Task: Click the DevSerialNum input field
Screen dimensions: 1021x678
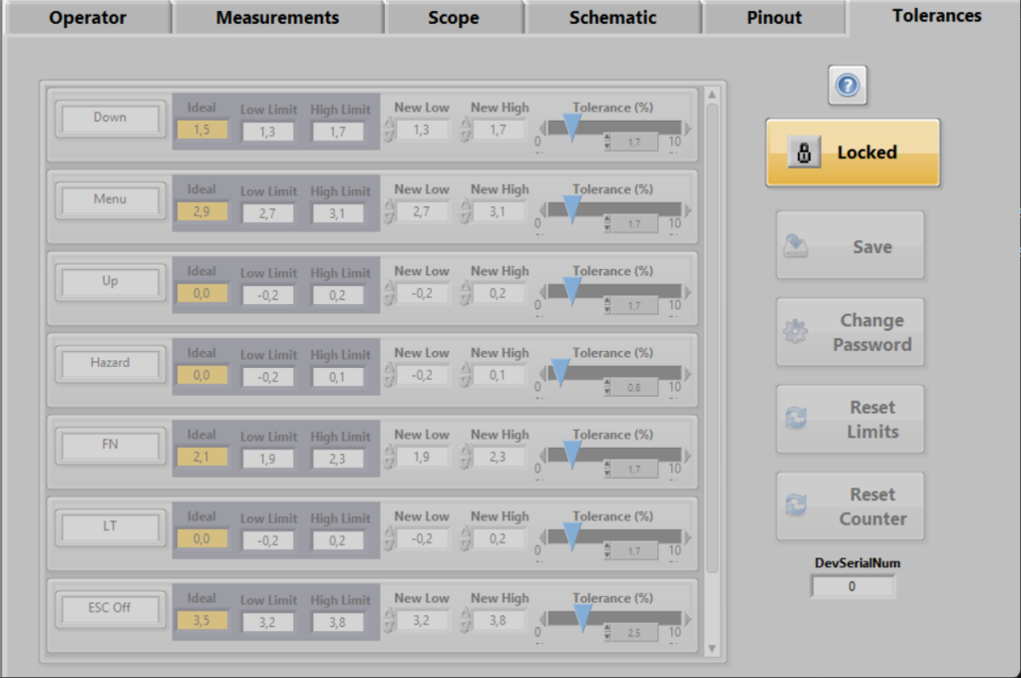Action: 852,587
